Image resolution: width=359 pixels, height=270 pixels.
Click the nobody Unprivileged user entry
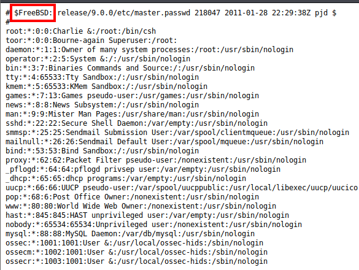154,225
